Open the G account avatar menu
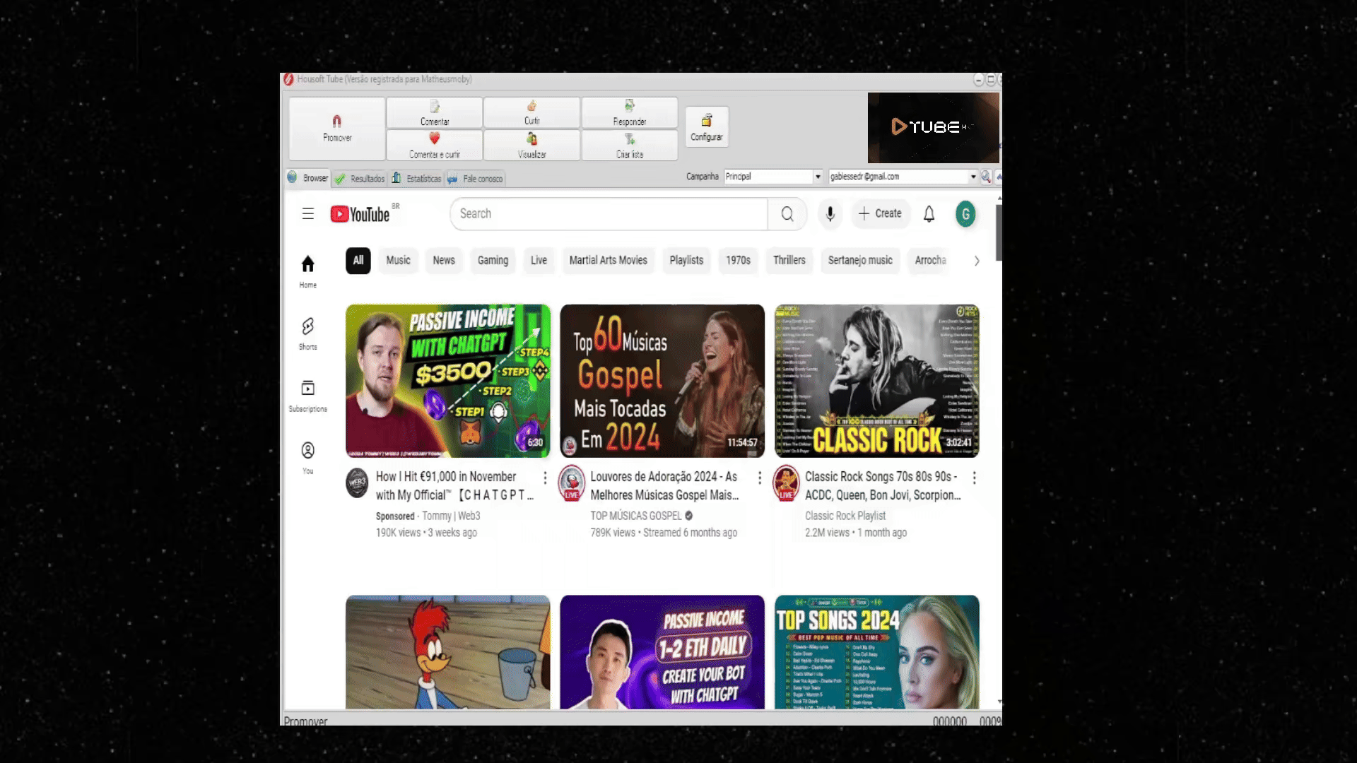The height and width of the screenshot is (763, 1357). pyautogui.click(x=965, y=214)
